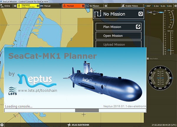Toggle the Keep Position checkbox

148,59
